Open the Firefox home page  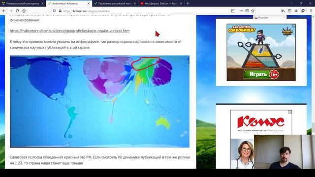(24, 11)
